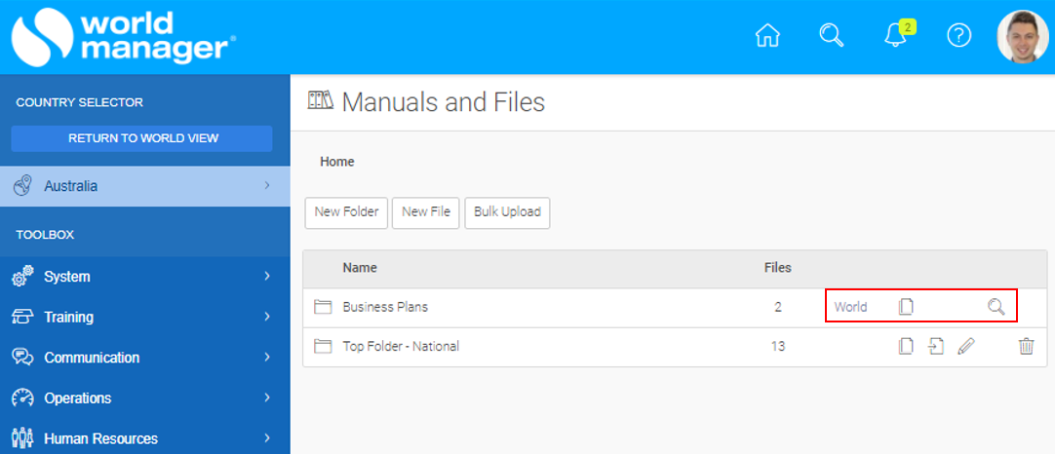View Business Plans folder with magnifier icon

click(x=996, y=307)
